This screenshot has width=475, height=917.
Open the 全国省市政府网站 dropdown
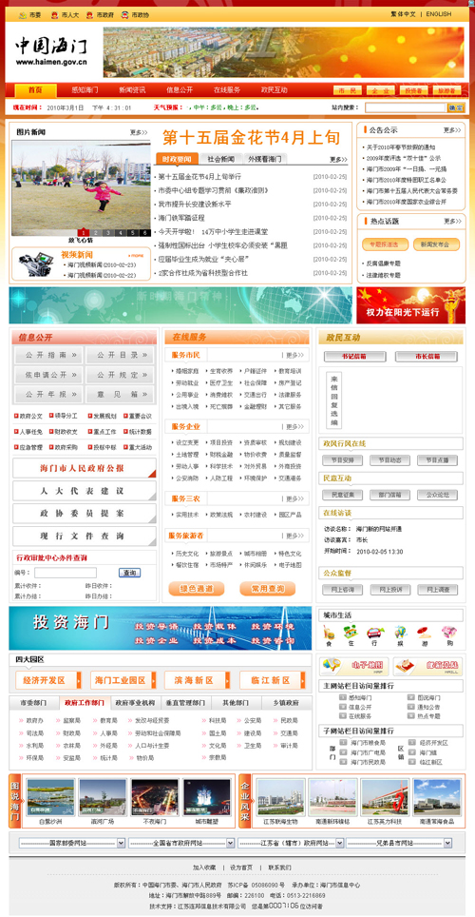181,843
